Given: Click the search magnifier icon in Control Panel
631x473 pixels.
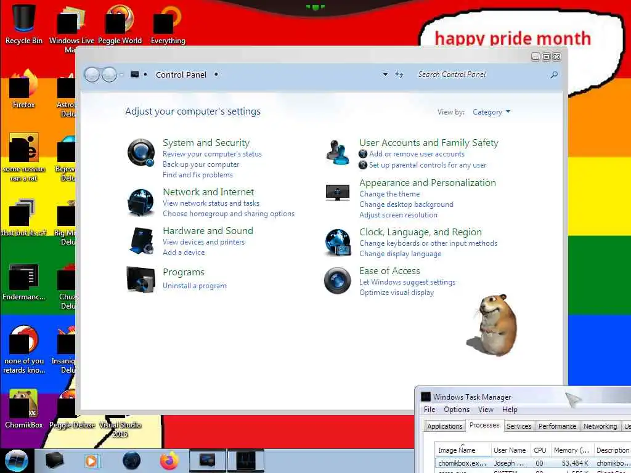Looking at the screenshot, I should [554, 75].
